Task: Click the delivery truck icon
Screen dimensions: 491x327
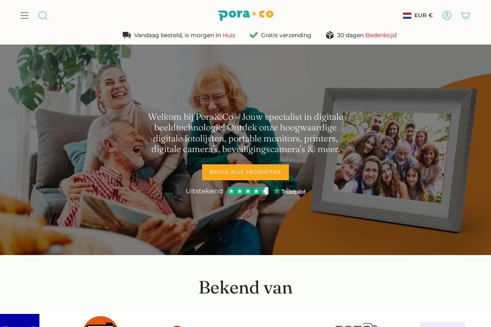Action: [x=127, y=35]
